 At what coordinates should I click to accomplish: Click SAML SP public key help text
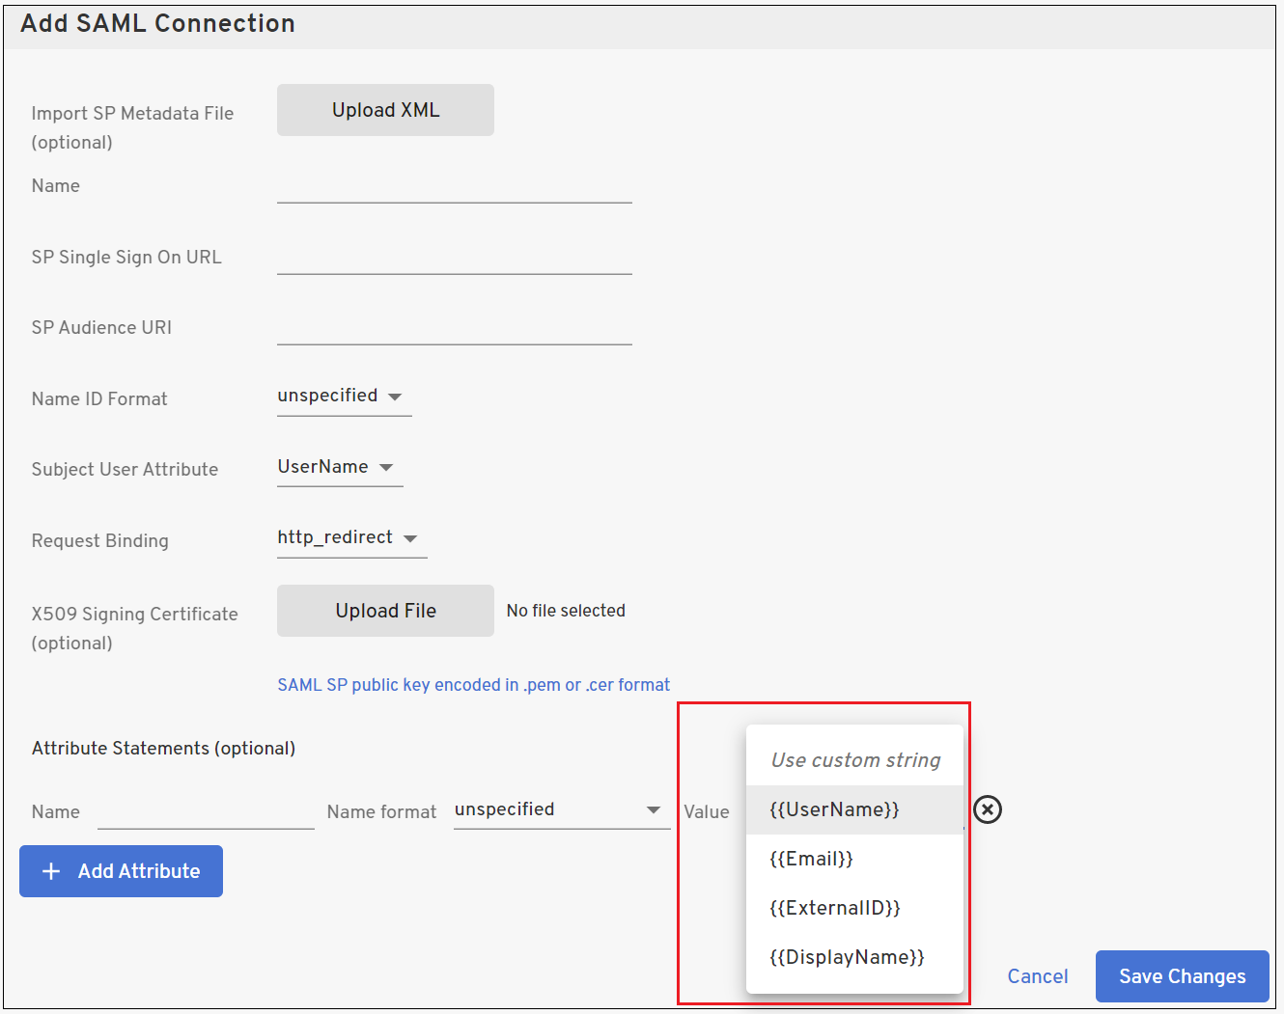473,685
